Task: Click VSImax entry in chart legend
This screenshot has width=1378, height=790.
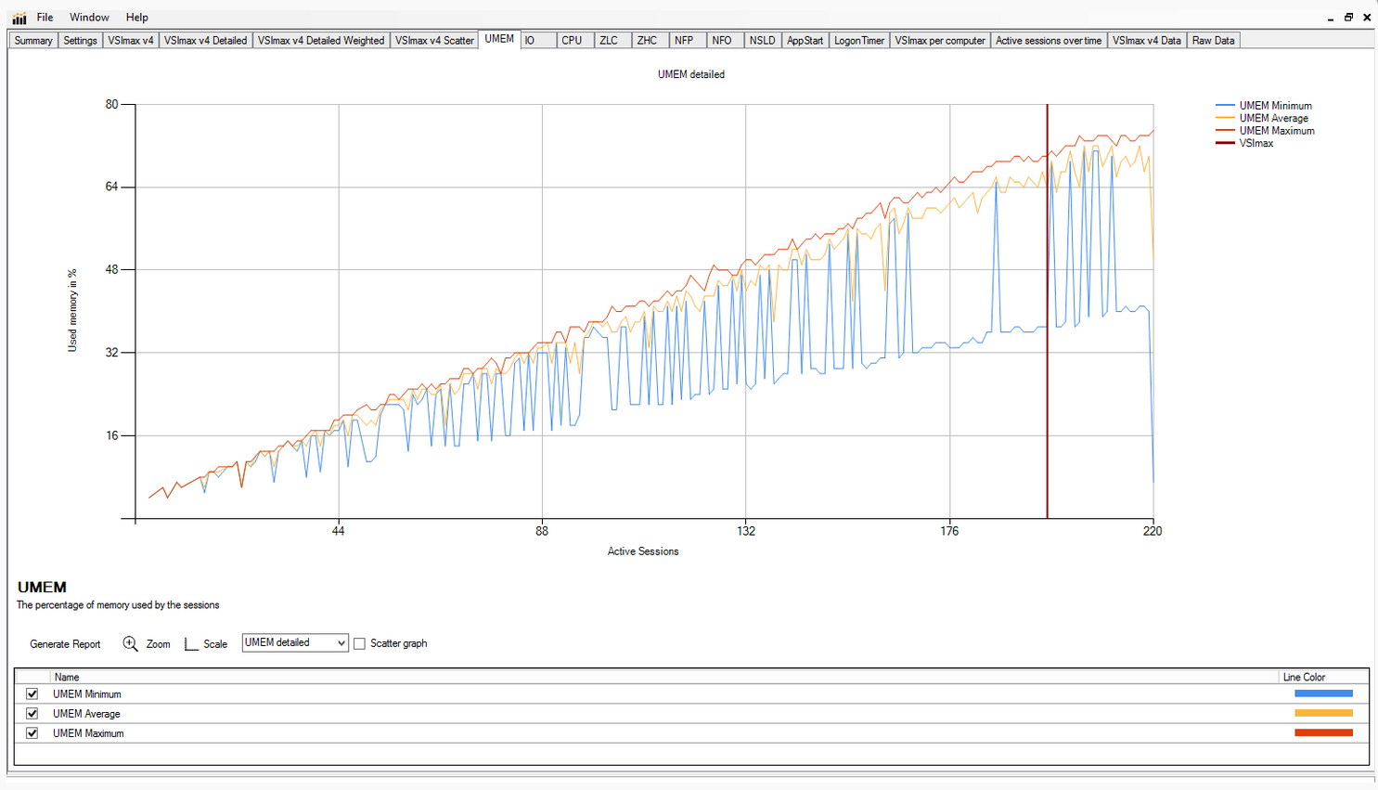Action: pos(1256,144)
